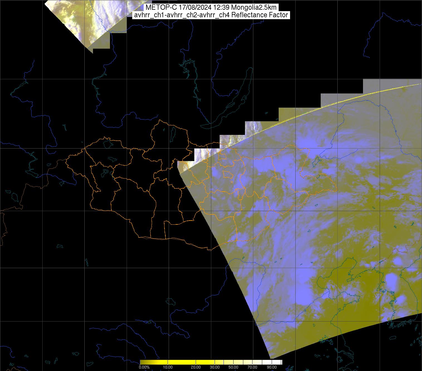
Task: Click the '10.00' colorbar label
Action: (168, 367)
